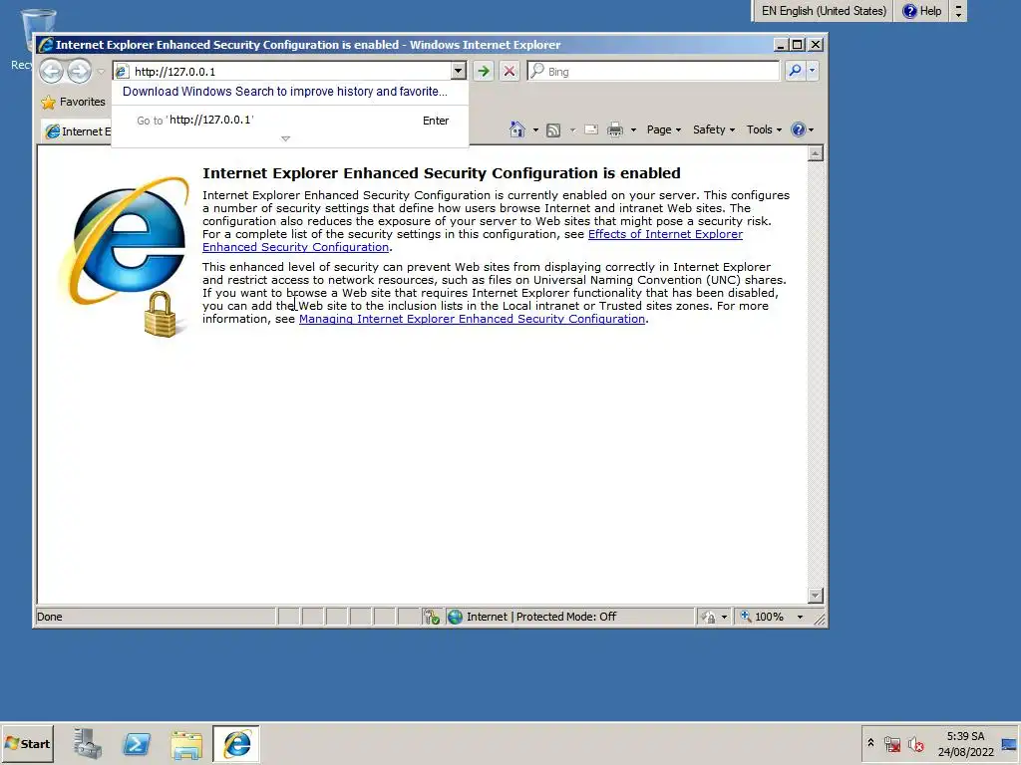Open the search provider options dropdown
This screenshot has height=765, width=1021.
click(x=812, y=71)
